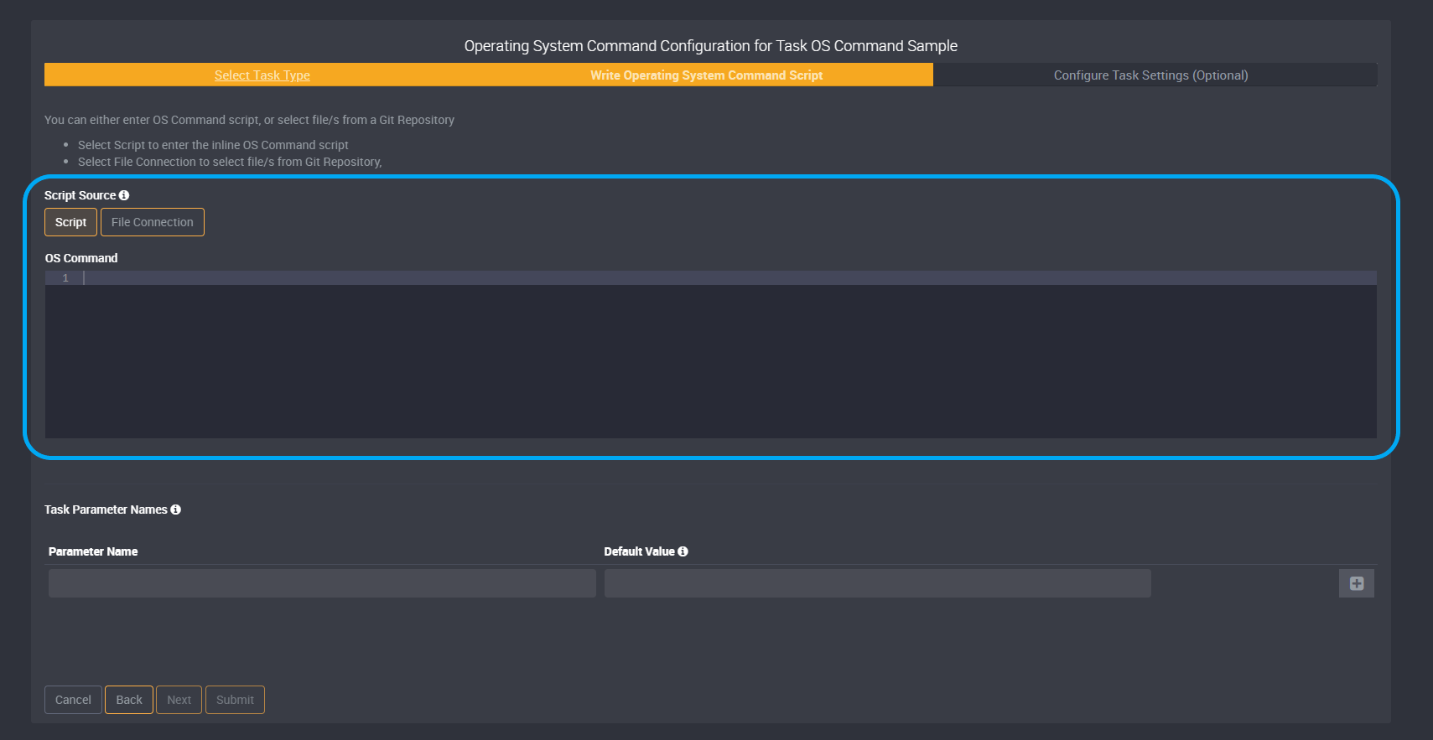Click the Next button

179,700
